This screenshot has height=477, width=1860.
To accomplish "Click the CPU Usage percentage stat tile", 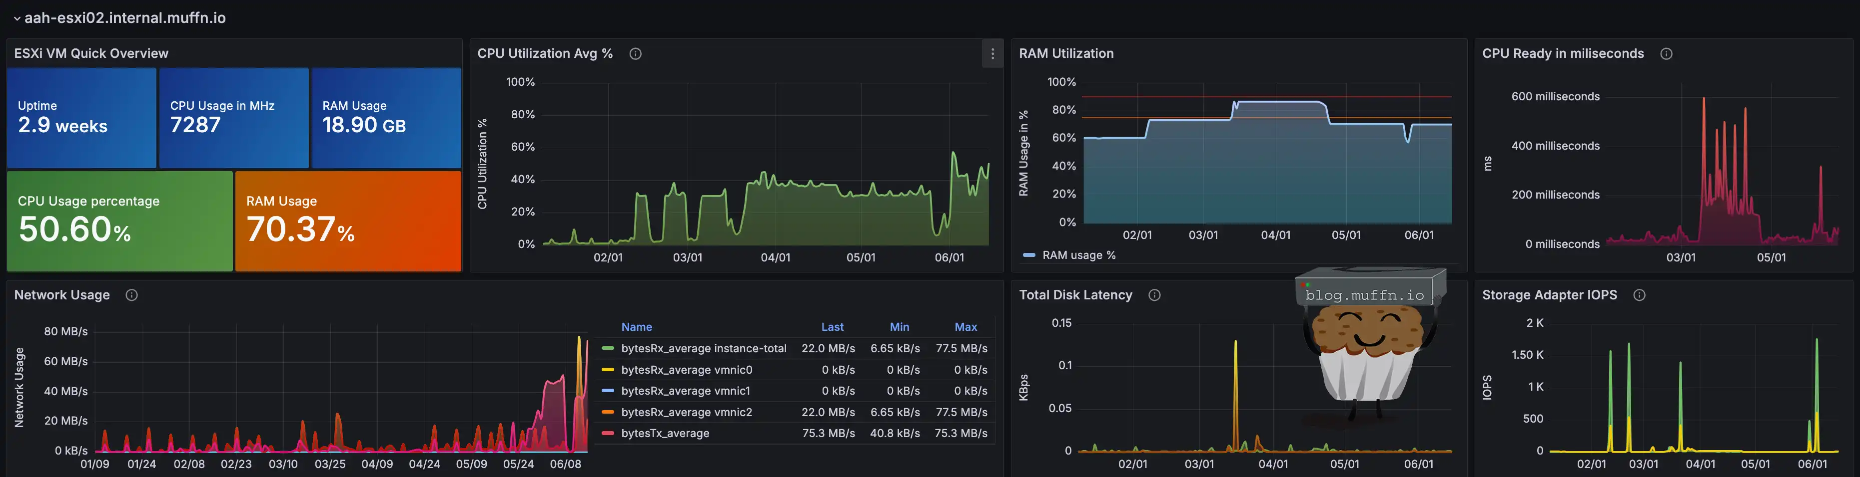I will (x=120, y=221).
